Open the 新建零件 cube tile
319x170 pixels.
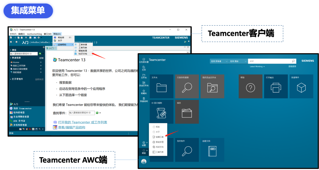point(301,86)
